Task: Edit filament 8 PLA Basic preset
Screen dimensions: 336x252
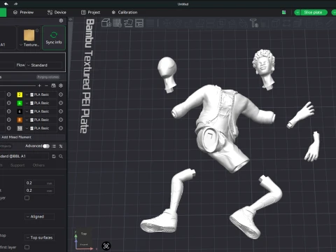Action: click(61, 120)
